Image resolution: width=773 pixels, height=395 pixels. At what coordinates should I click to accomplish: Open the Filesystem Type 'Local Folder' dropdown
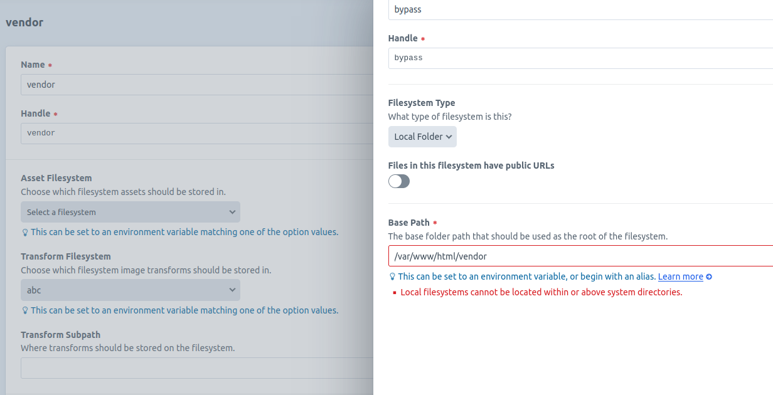click(x=422, y=137)
